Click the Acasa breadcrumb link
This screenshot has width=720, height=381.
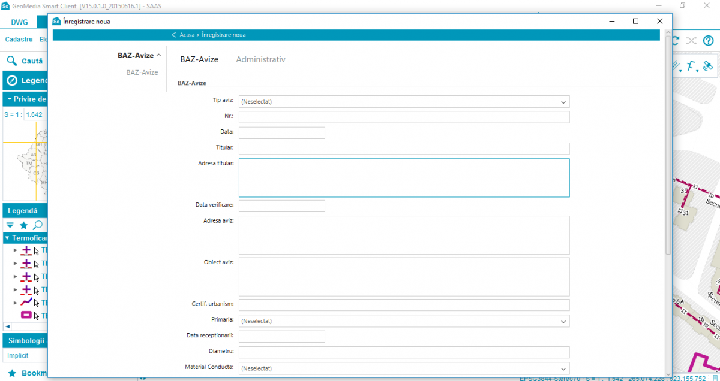[x=187, y=35]
